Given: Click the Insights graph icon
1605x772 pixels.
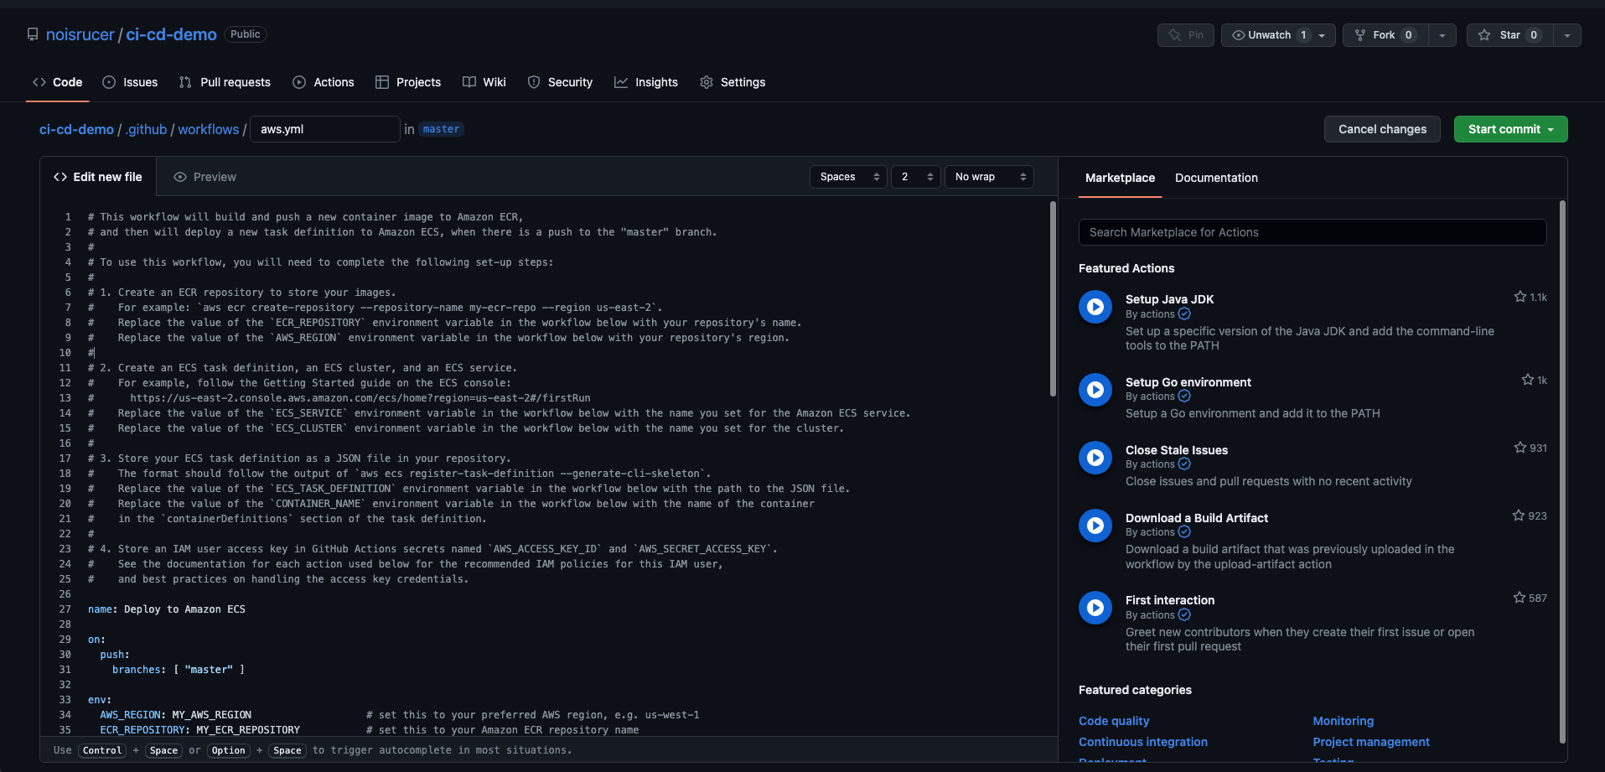Looking at the screenshot, I should (620, 82).
